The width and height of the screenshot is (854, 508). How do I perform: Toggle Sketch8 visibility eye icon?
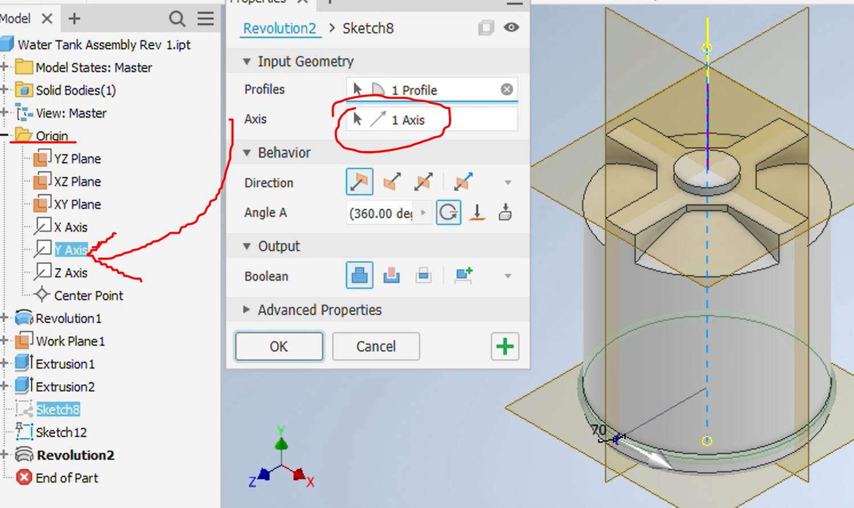pyautogui.click(x=511, y=27)
